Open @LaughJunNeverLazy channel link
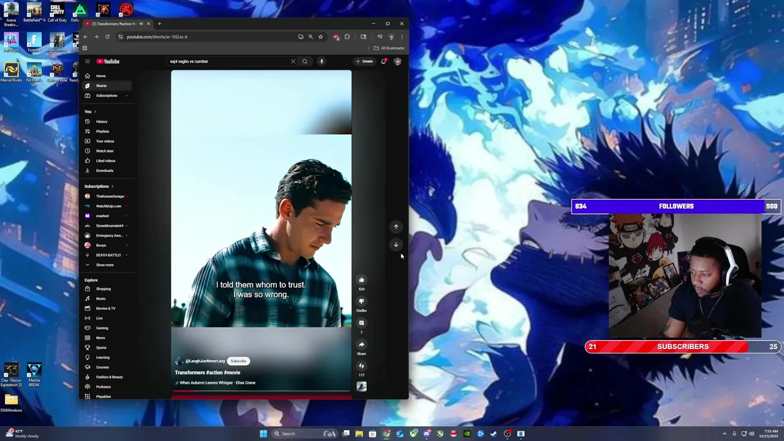This screenshot has width=784, height=441. click(205, 361)
